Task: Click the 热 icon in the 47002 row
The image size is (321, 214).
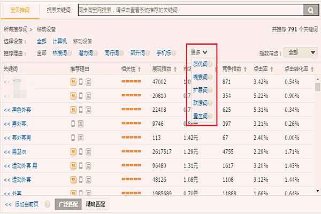Action: pyautogui.click(x=73, y=82)
